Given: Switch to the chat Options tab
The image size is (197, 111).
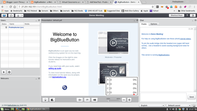Looking at the screenshot, I should (x=154, y=24).
